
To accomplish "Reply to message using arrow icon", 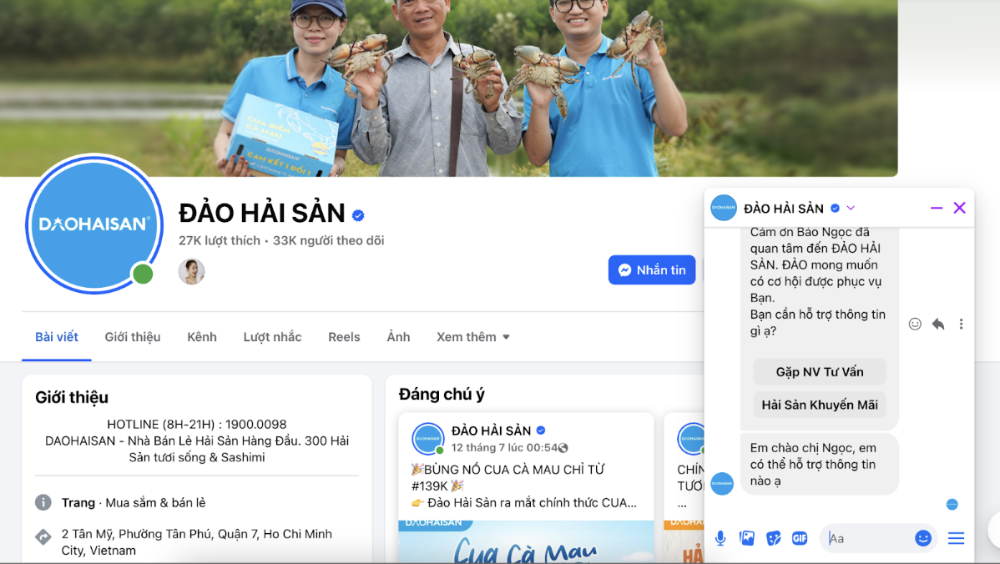I will coord(938,324).
